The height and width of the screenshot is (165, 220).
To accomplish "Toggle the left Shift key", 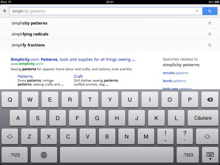I will tap(10, 137).
